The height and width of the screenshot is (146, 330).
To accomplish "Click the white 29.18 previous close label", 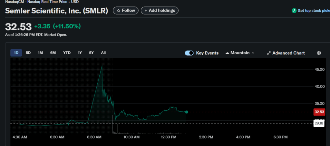I will click(319, 123).
